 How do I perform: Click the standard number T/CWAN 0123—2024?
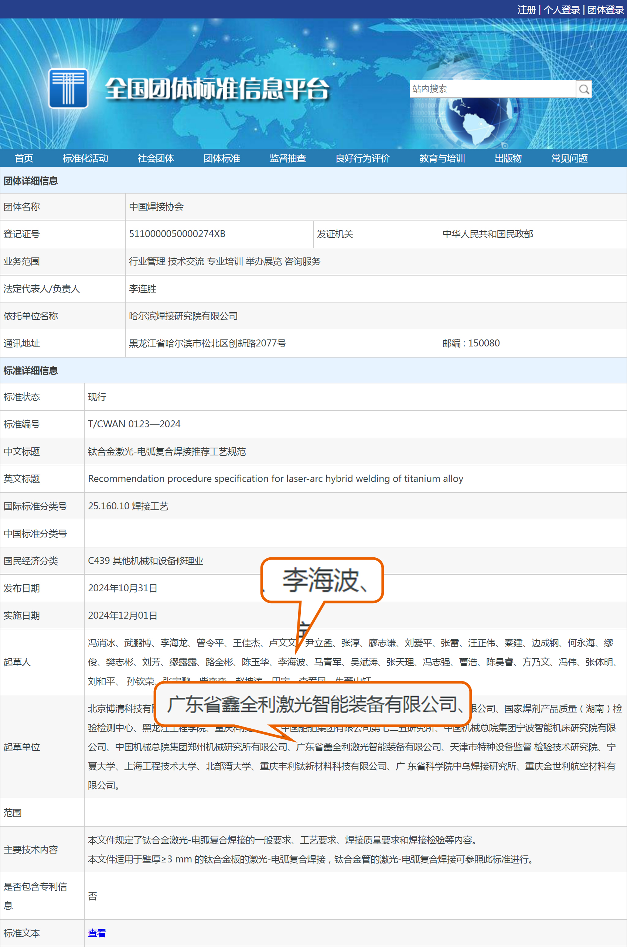point(134,424)
